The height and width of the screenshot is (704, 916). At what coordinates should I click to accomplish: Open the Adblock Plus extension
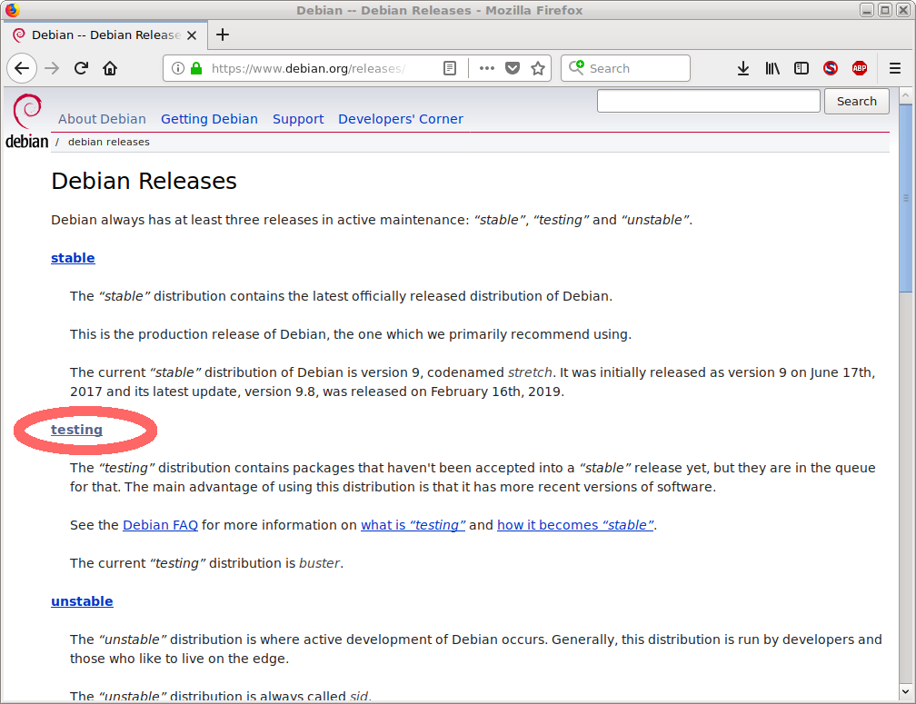[860, 68]
